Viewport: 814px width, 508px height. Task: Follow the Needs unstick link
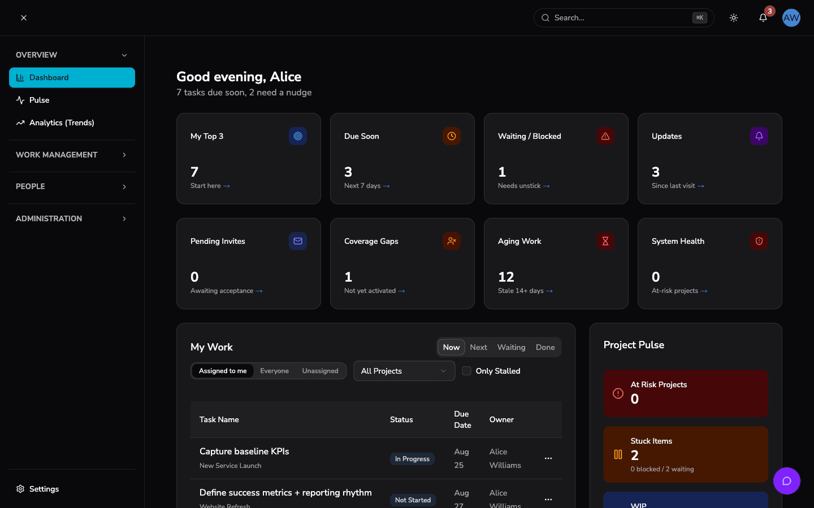pyautogui.click(x=523, y=186)
